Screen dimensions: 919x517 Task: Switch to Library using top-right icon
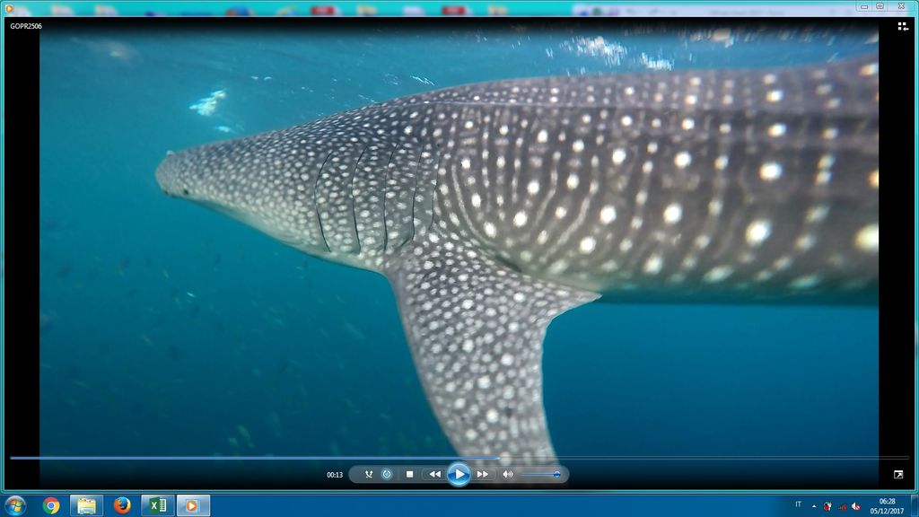[x=903, y=27]
